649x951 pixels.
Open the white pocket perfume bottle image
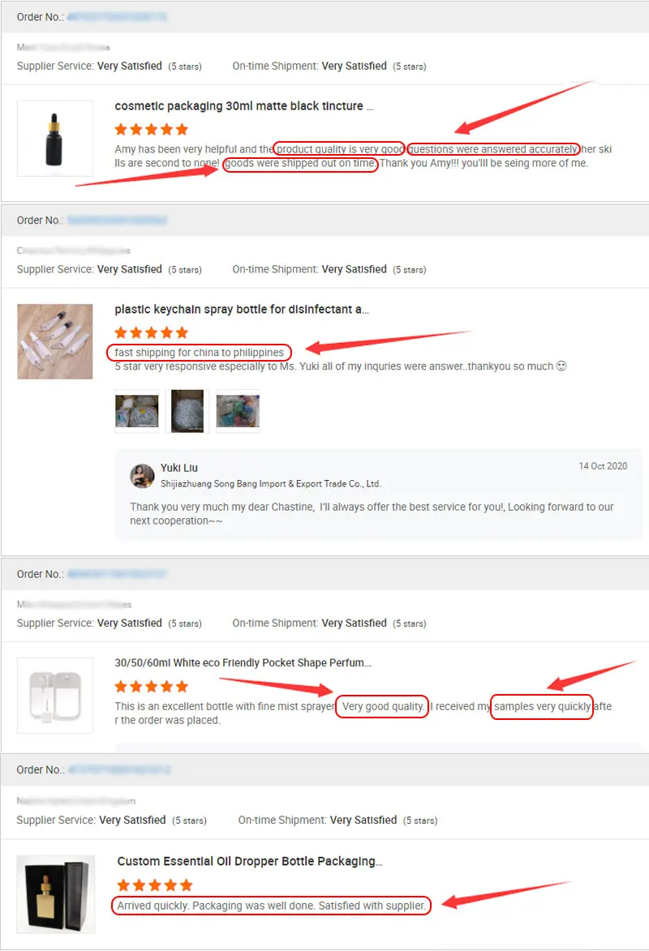click(x=54, y=695)
